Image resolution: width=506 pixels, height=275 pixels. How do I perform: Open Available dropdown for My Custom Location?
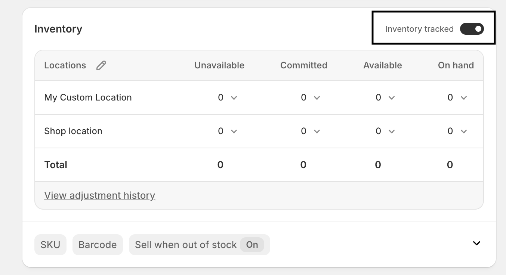click(385, 98)
